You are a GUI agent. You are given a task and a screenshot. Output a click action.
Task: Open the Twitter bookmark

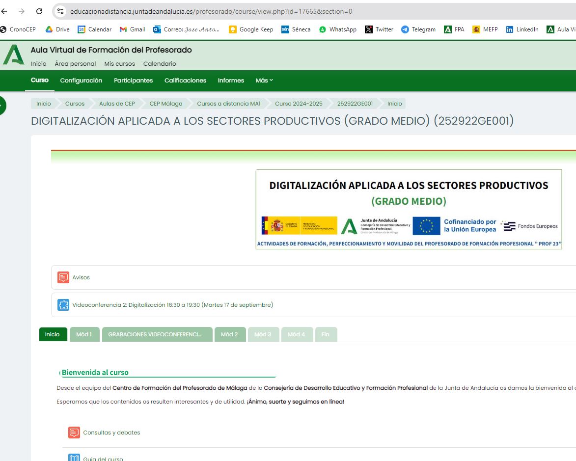pyautogui.click(x=379, y=29)
